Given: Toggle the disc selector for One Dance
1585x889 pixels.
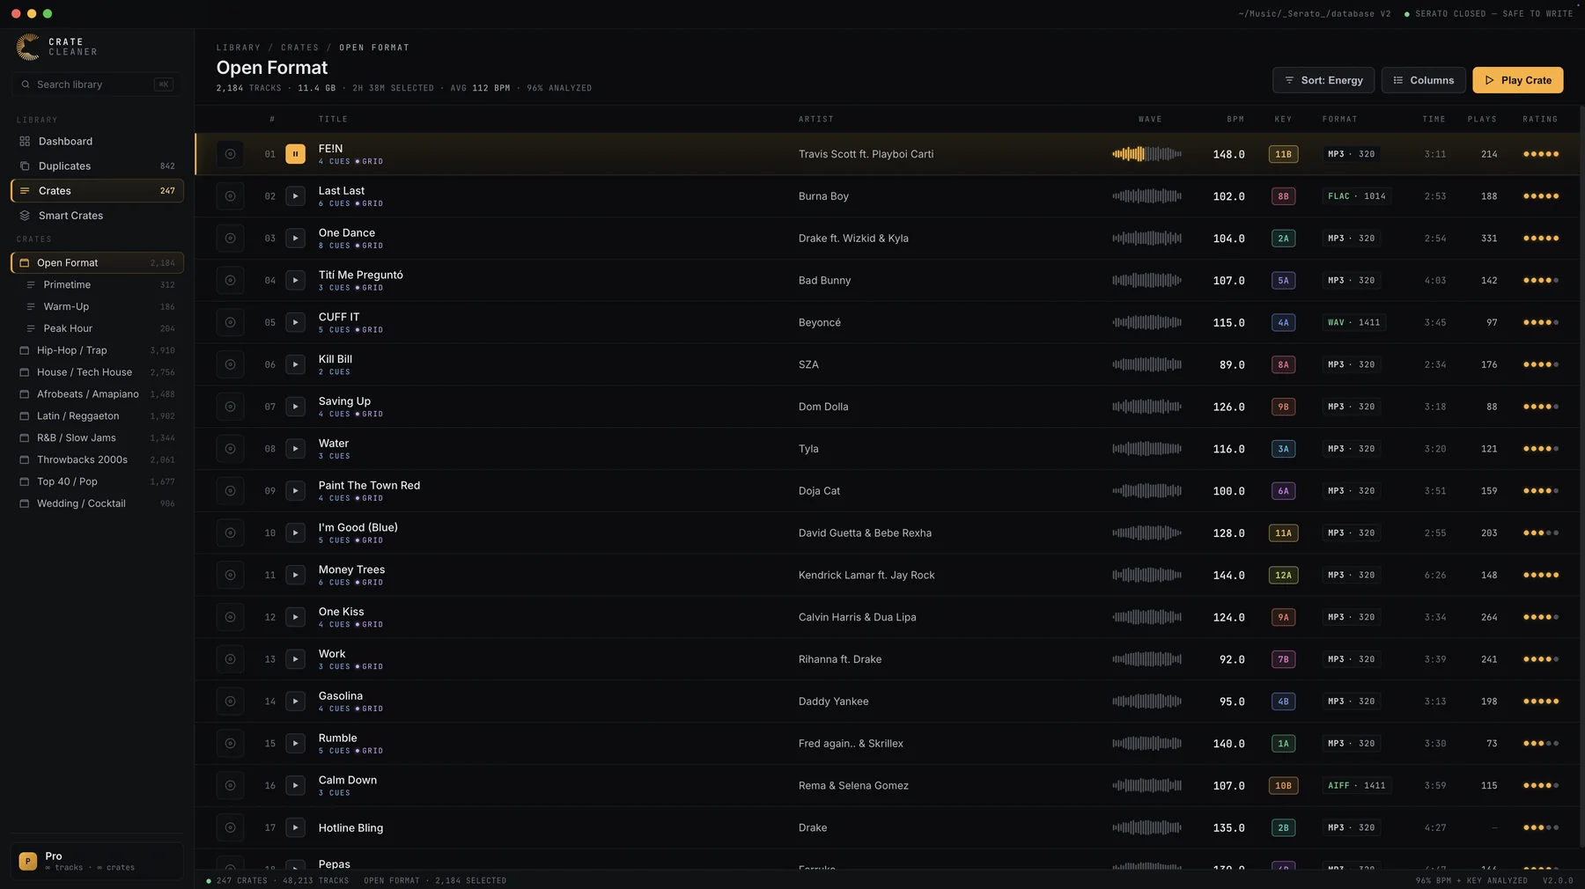Looking at the screenshot, I should (230, 239).
